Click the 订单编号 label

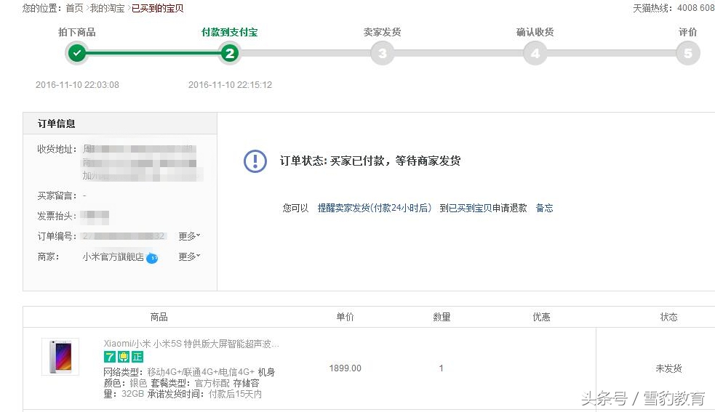coord(57,236)
